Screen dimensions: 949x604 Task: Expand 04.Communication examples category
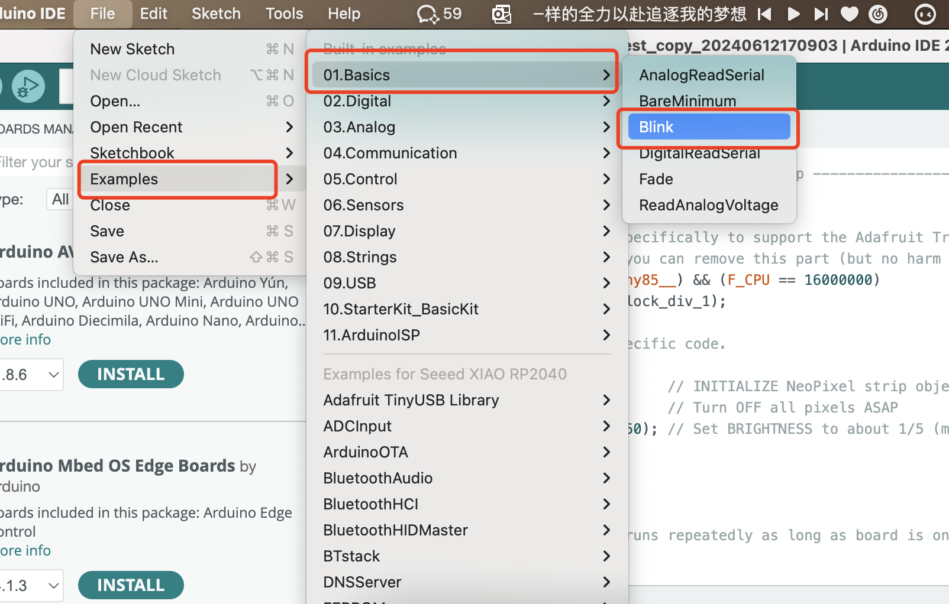point(467,153)
